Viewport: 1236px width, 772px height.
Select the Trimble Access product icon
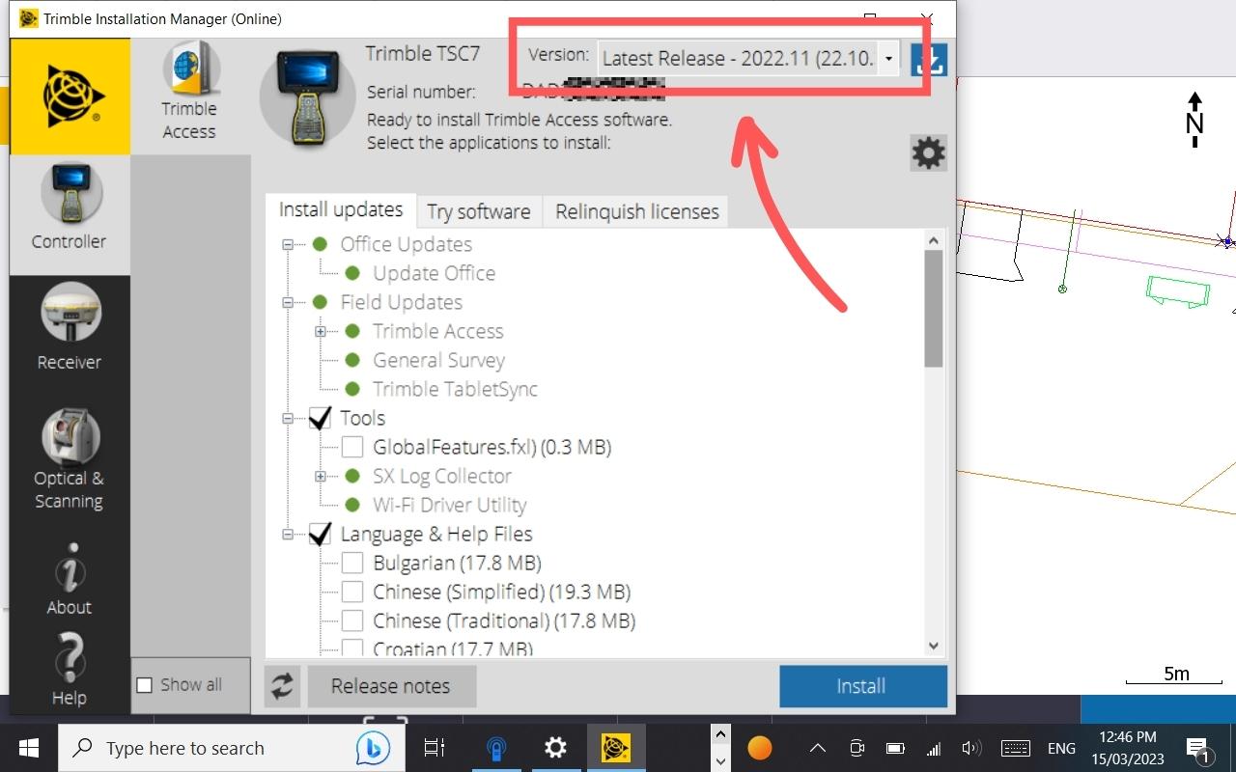[x=189, y=93]
